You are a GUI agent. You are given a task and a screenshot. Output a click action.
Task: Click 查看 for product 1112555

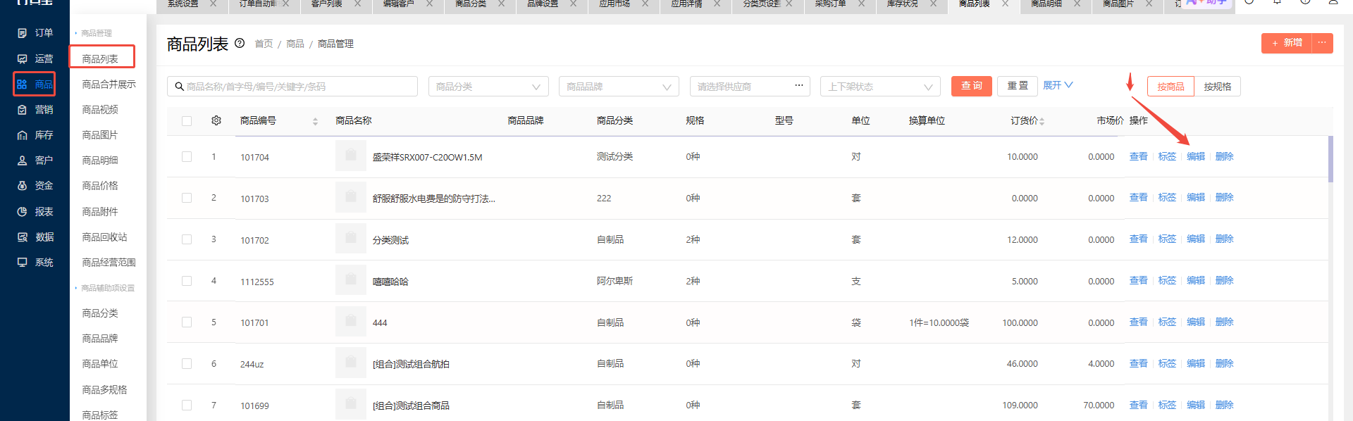[1139, 281]
